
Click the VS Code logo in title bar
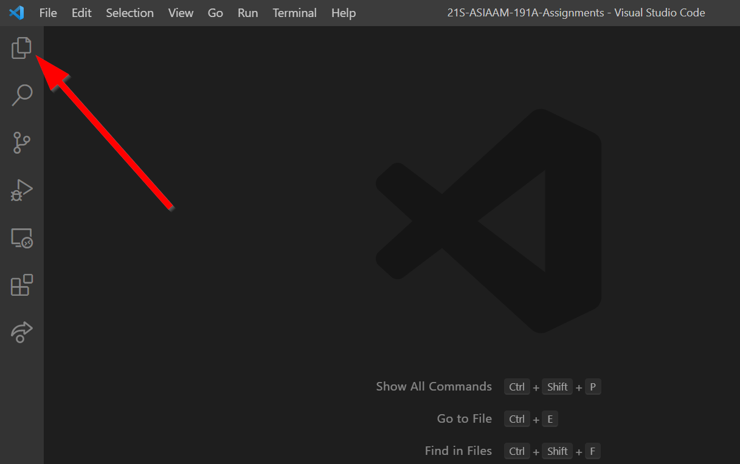point(16,13)
